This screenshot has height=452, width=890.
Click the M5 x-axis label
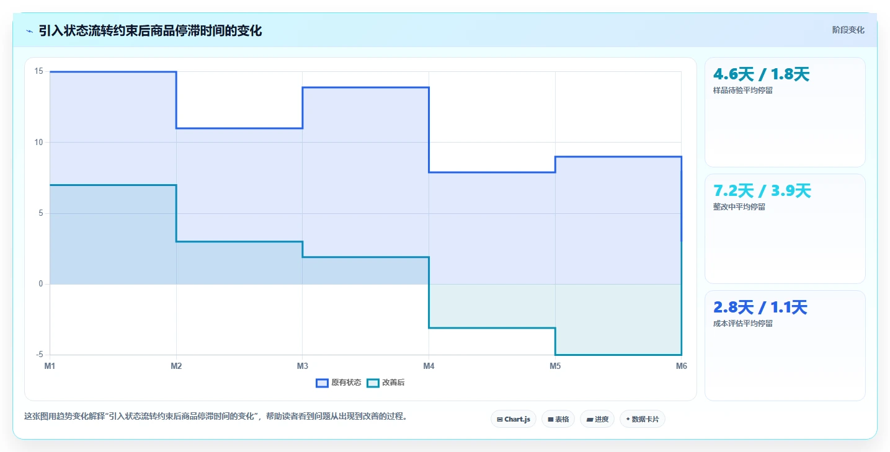tap(555, 366)
